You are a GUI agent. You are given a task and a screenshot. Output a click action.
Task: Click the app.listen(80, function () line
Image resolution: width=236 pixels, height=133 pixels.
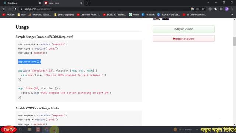click(x=39, y=88)
